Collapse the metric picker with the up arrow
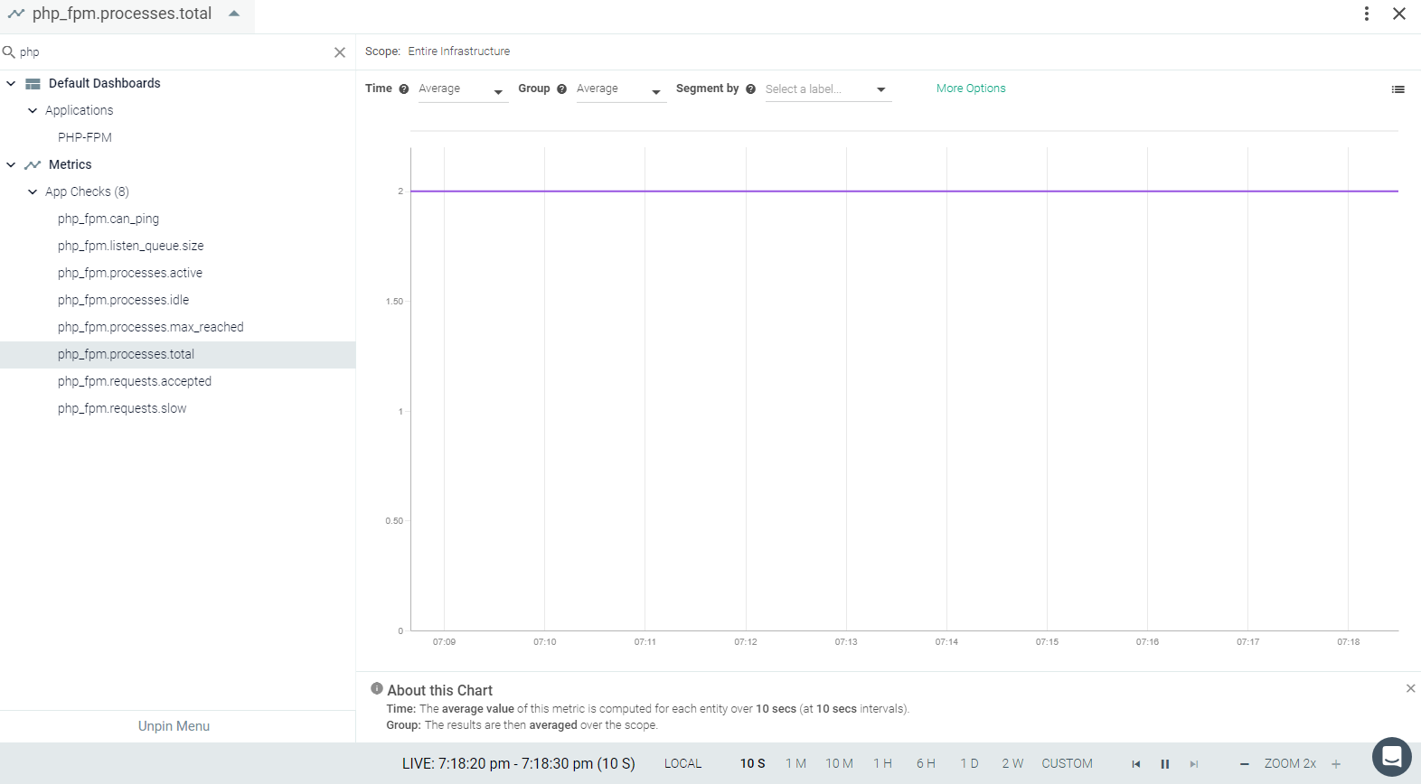This screenshot has width=1421, height=784. [234, 14]
